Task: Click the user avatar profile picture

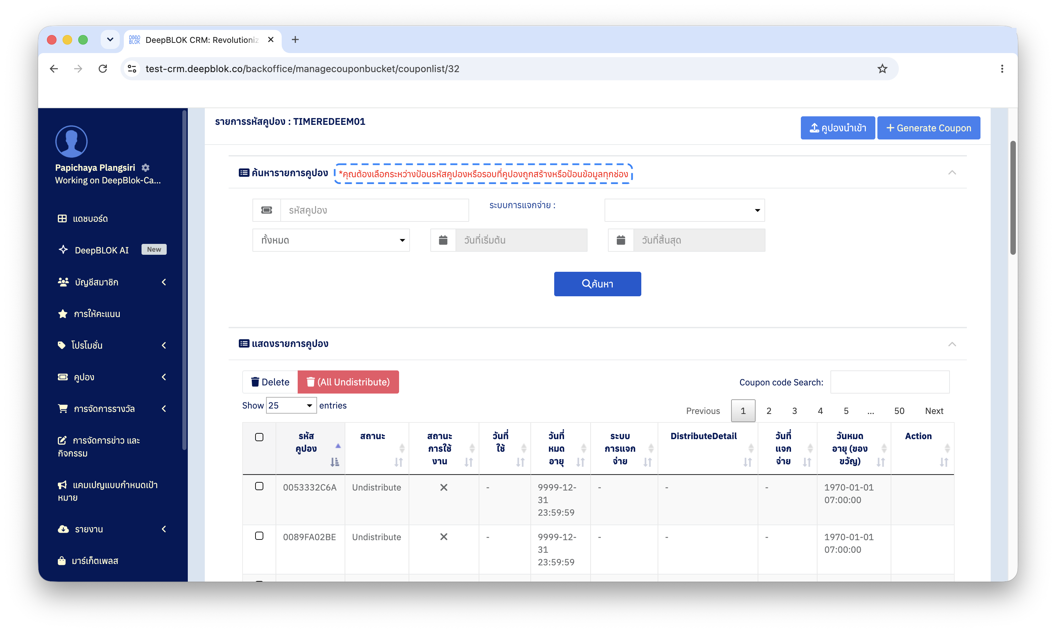Action: tap(71, 142)
